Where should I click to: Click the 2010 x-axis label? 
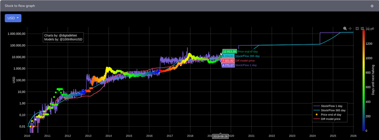click(x=27, y=136)
